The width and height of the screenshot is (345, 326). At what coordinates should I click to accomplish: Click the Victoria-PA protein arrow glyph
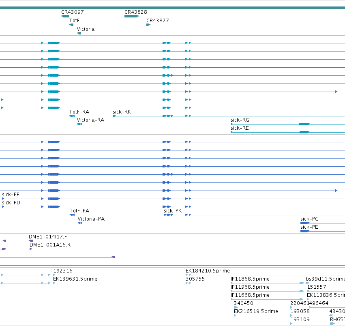pos(80,223)
